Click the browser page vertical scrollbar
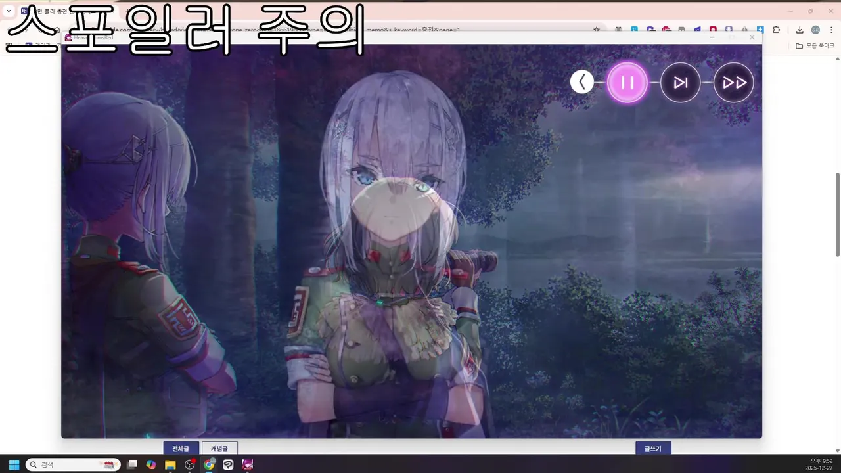This screenshot has width=841, height=473. (x=838, y=215)
